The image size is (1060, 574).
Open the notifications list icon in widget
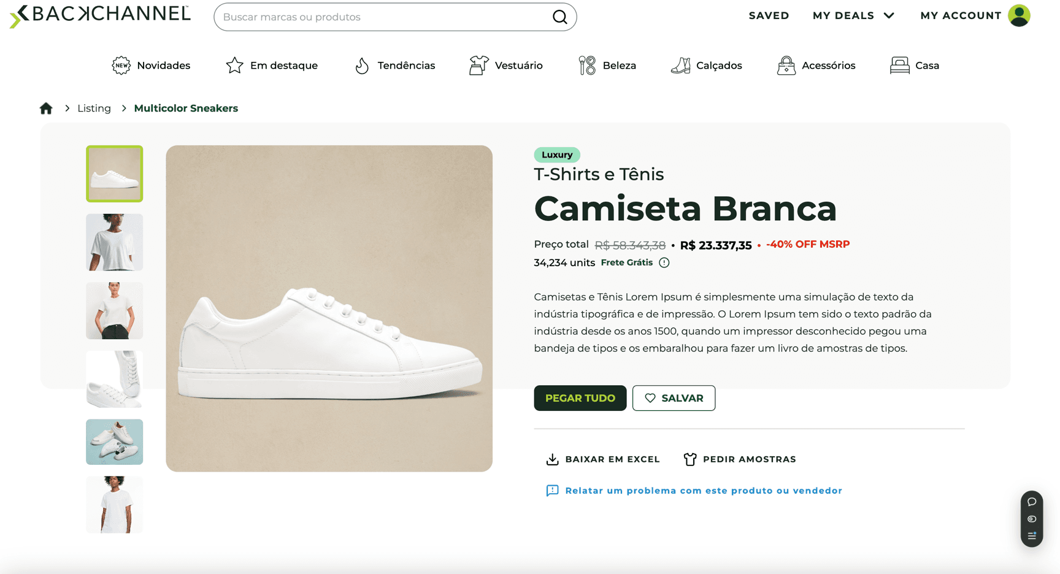pyautogui.click(x=1032, y=536)
